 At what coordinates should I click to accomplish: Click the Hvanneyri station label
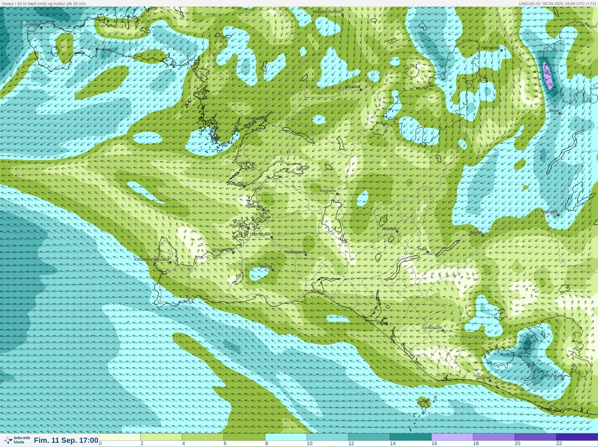pyautogui.click(x=255, y=118)
